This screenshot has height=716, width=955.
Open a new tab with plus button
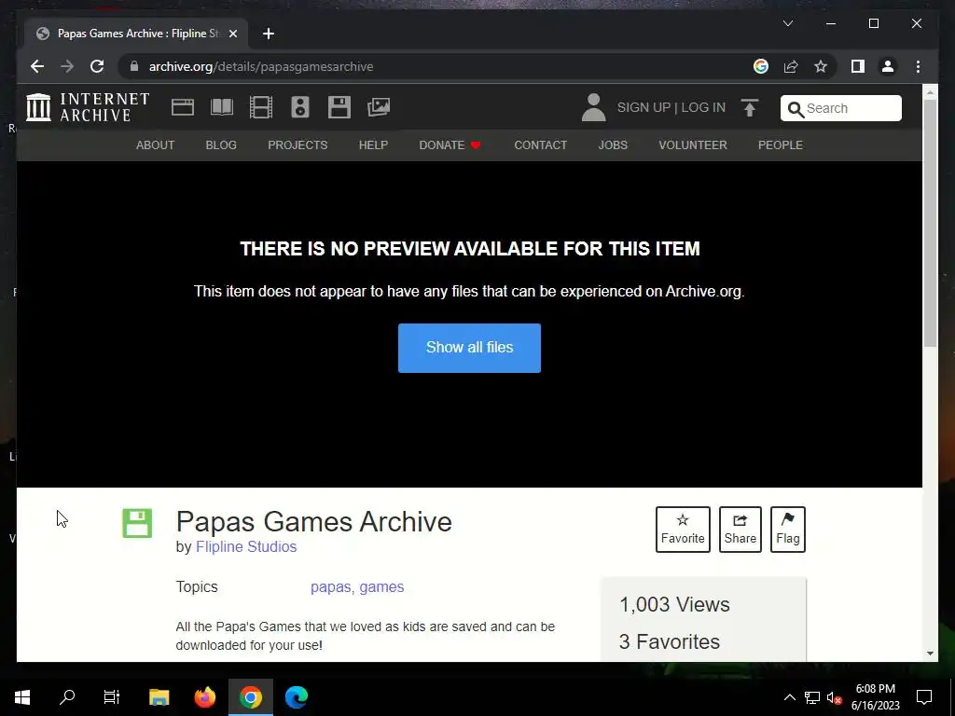(x=269, y=34)
